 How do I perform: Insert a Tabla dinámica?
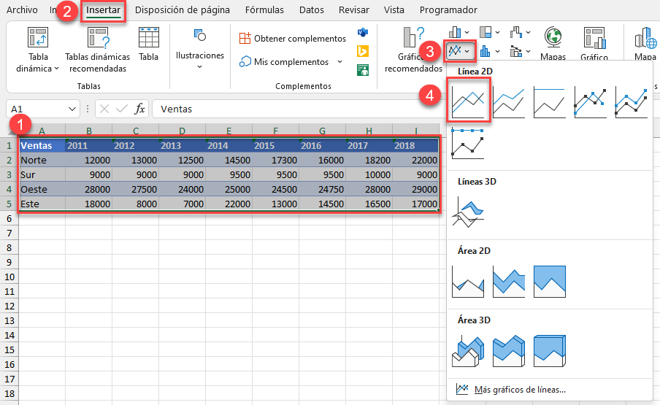tap(38, 49)
